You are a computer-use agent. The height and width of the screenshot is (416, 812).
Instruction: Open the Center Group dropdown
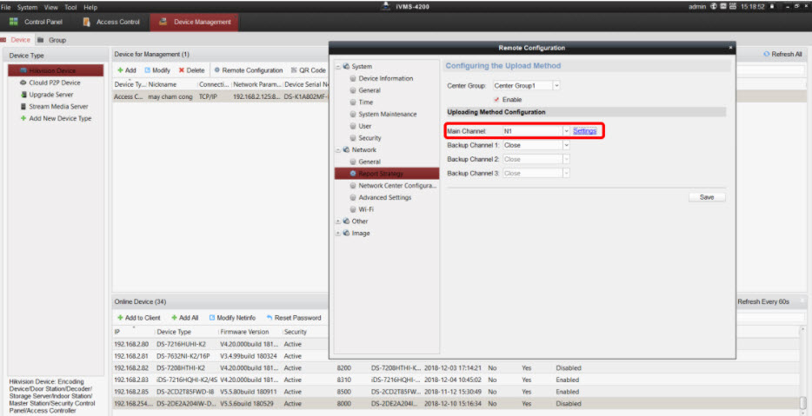[x=556, y=86]
